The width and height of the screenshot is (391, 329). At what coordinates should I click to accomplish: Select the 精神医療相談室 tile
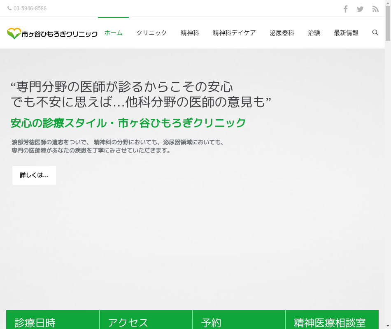[x=332, y=320]
